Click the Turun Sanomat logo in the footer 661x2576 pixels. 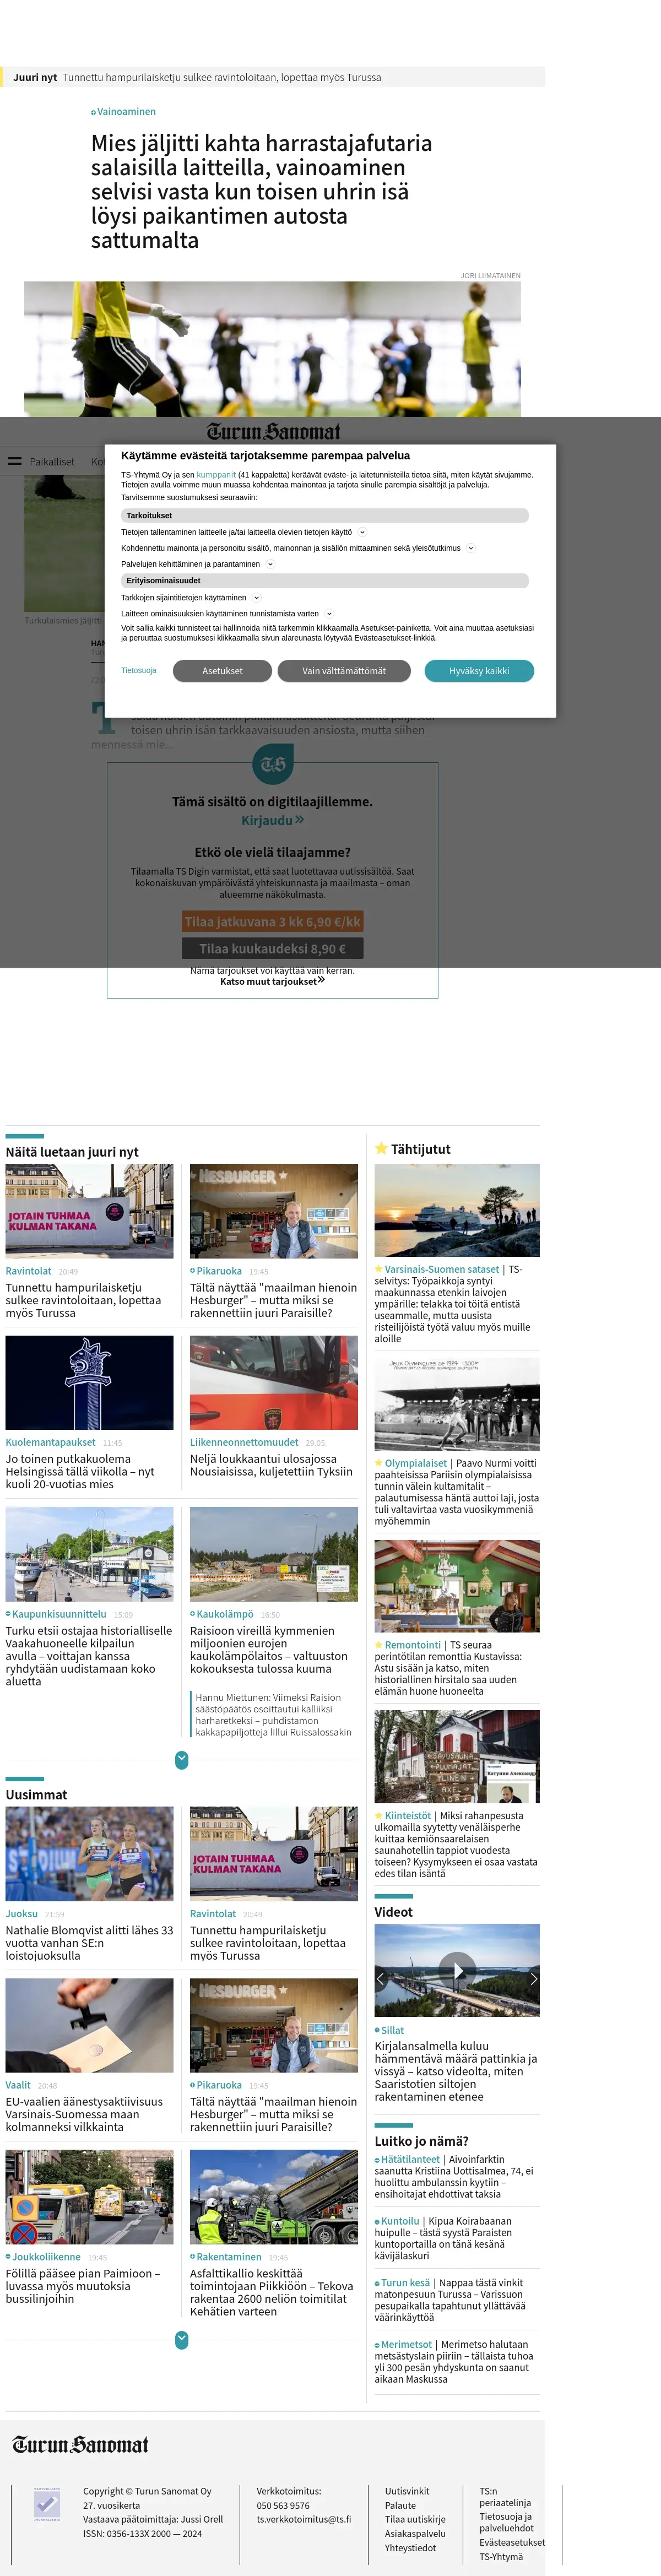[80, 2445]
